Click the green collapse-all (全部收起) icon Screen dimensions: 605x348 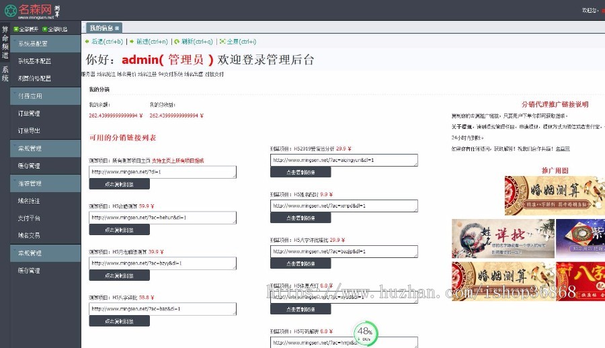[45, 30]
